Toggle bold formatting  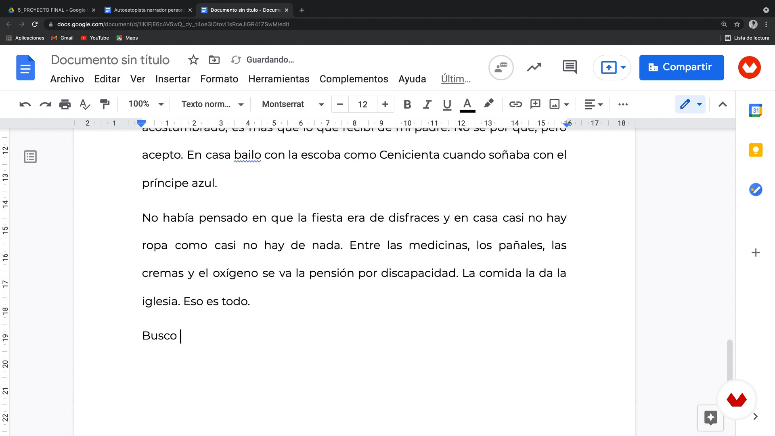tap(407, 104)
